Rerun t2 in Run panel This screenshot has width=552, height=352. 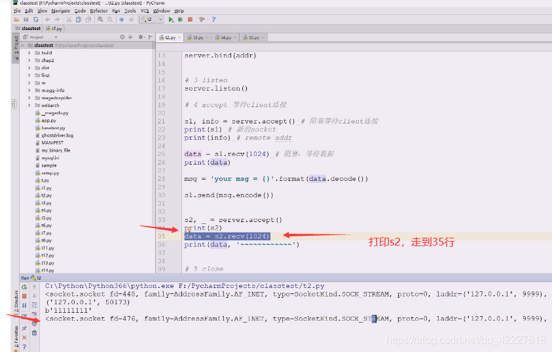coord(24,287)
